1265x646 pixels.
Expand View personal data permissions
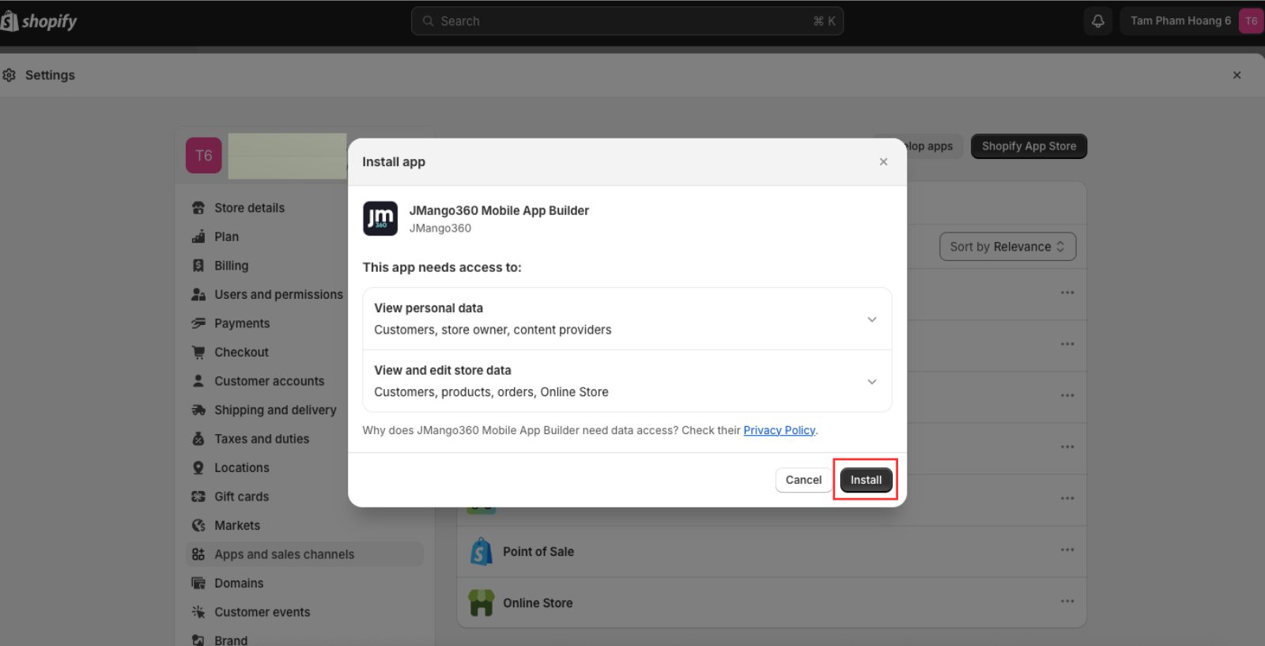(x=871, y=319)
